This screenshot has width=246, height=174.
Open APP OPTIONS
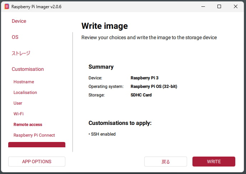37,162
